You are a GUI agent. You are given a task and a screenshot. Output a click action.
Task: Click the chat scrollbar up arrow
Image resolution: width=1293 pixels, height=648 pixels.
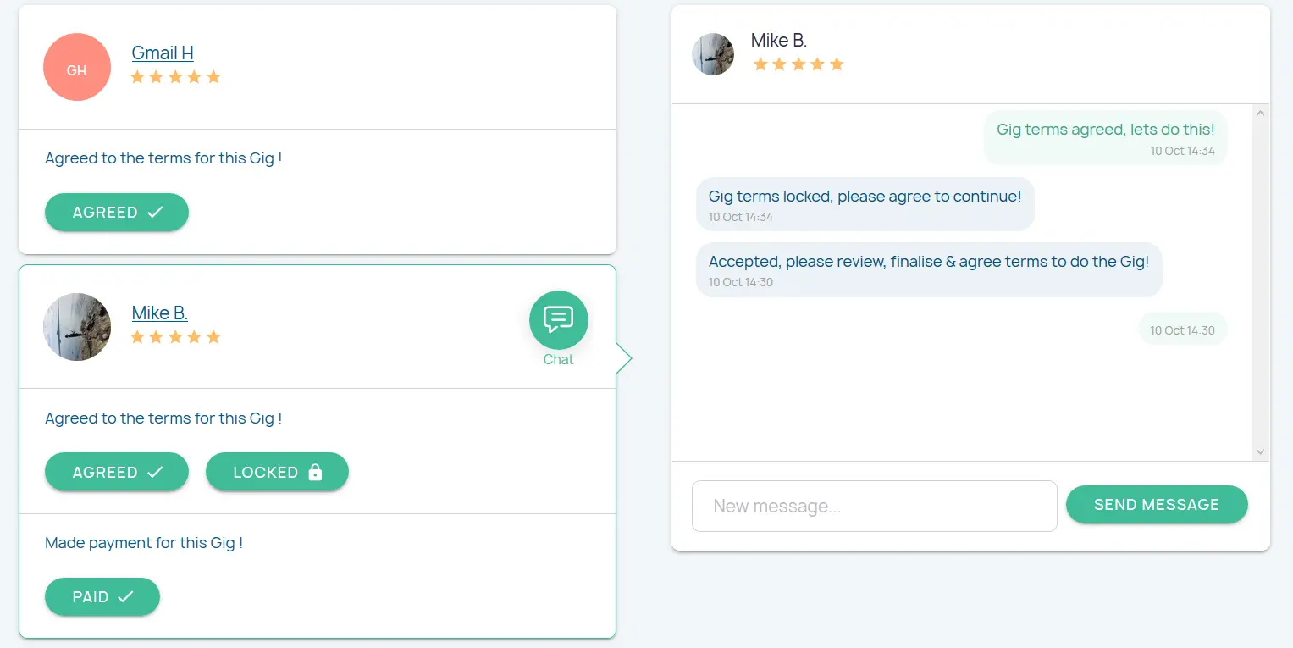click(1260, 113)
